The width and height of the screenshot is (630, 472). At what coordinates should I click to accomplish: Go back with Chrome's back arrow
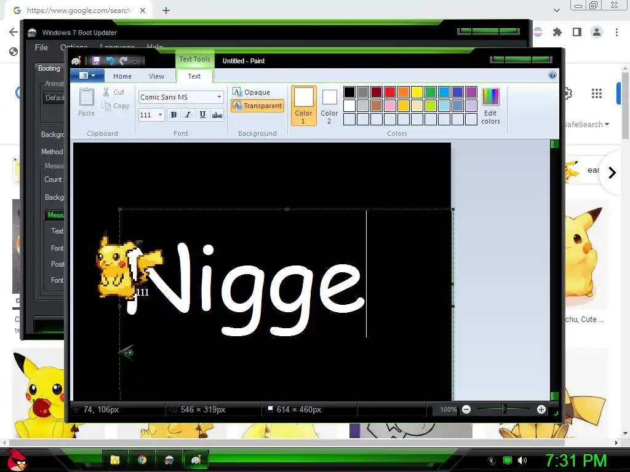(14, 32)
